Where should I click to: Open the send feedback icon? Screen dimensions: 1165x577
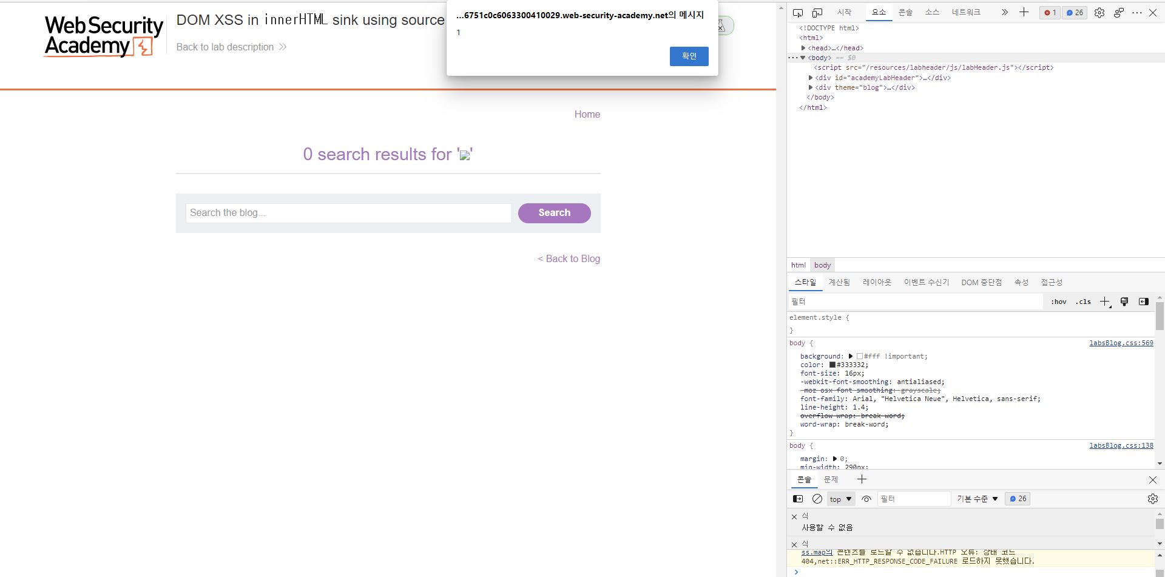(x=1118, y=12)
